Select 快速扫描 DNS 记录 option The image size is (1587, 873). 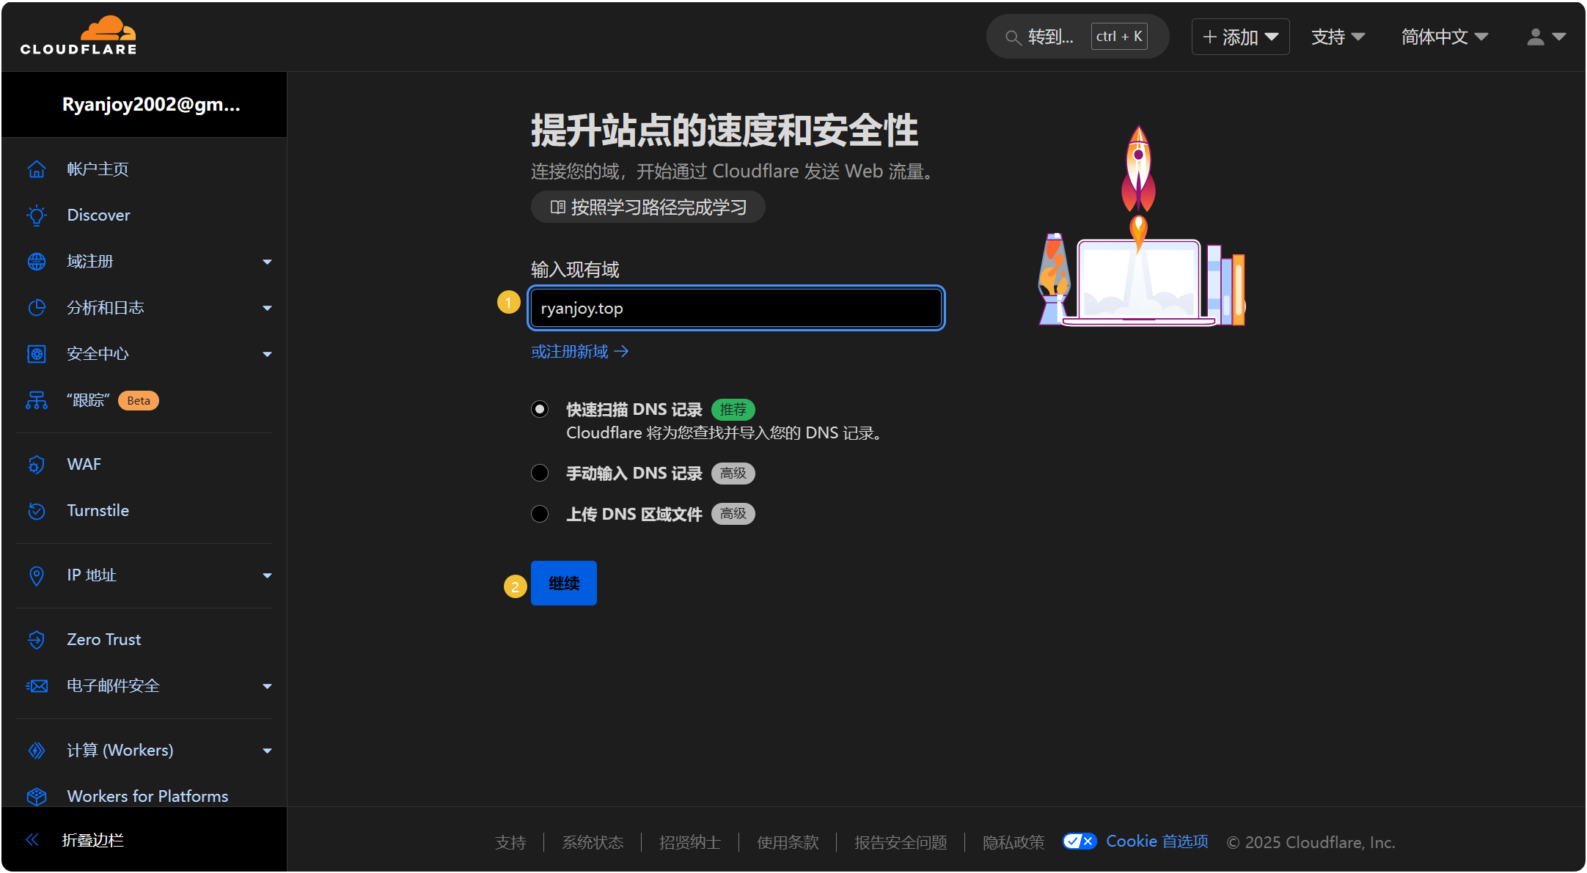point(540,408)
